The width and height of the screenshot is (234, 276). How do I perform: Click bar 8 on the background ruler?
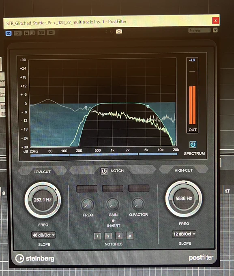click(x=4, y=193)
